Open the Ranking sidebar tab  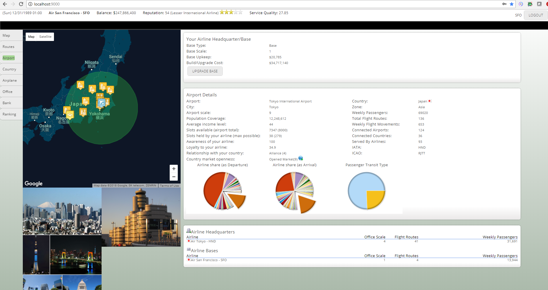point(11,114)
